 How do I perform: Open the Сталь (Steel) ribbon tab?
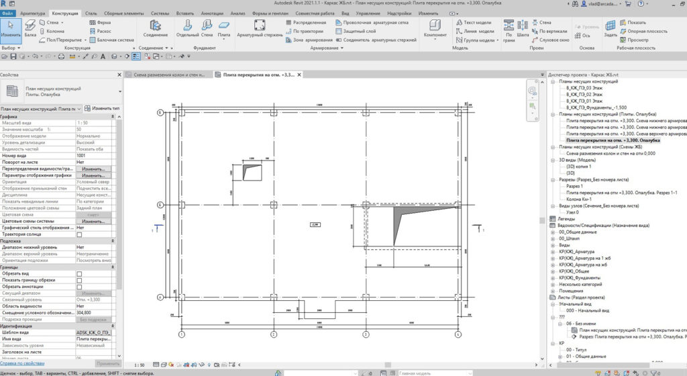pyautogui.click(x=91, y=13)
